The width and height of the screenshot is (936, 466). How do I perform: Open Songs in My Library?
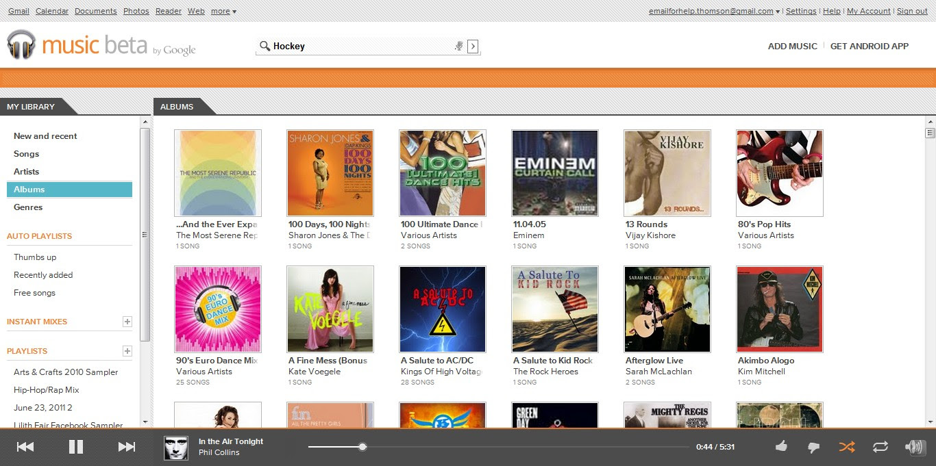(x=27, y=154)
